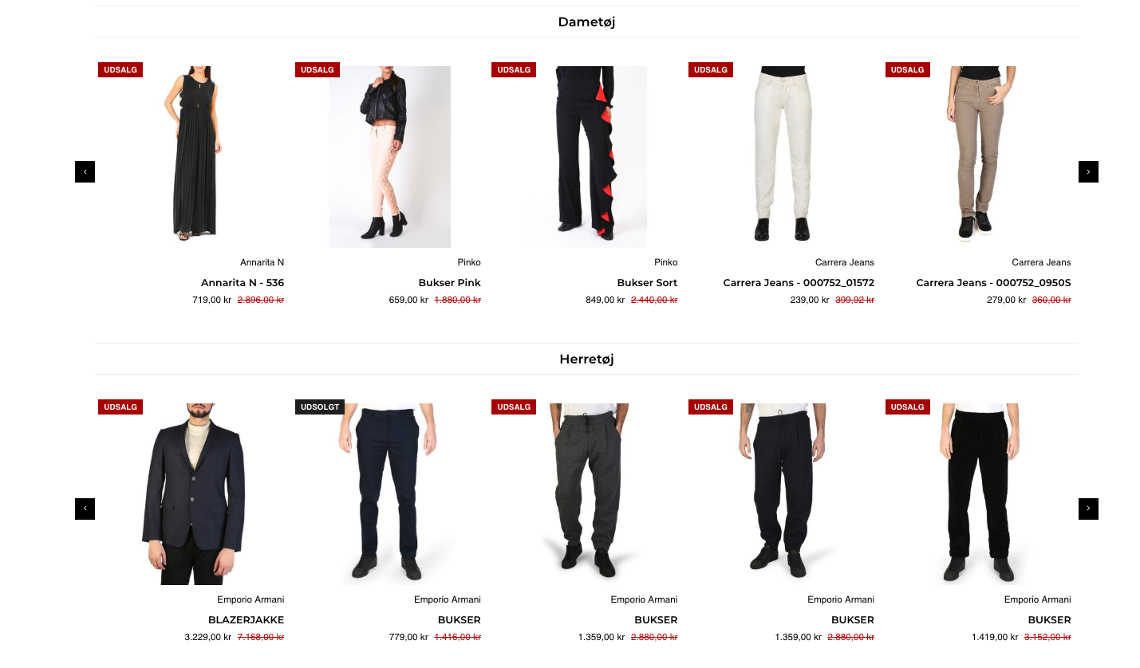View the Bukser Sort ruffle trousers image

coord(586,156)
